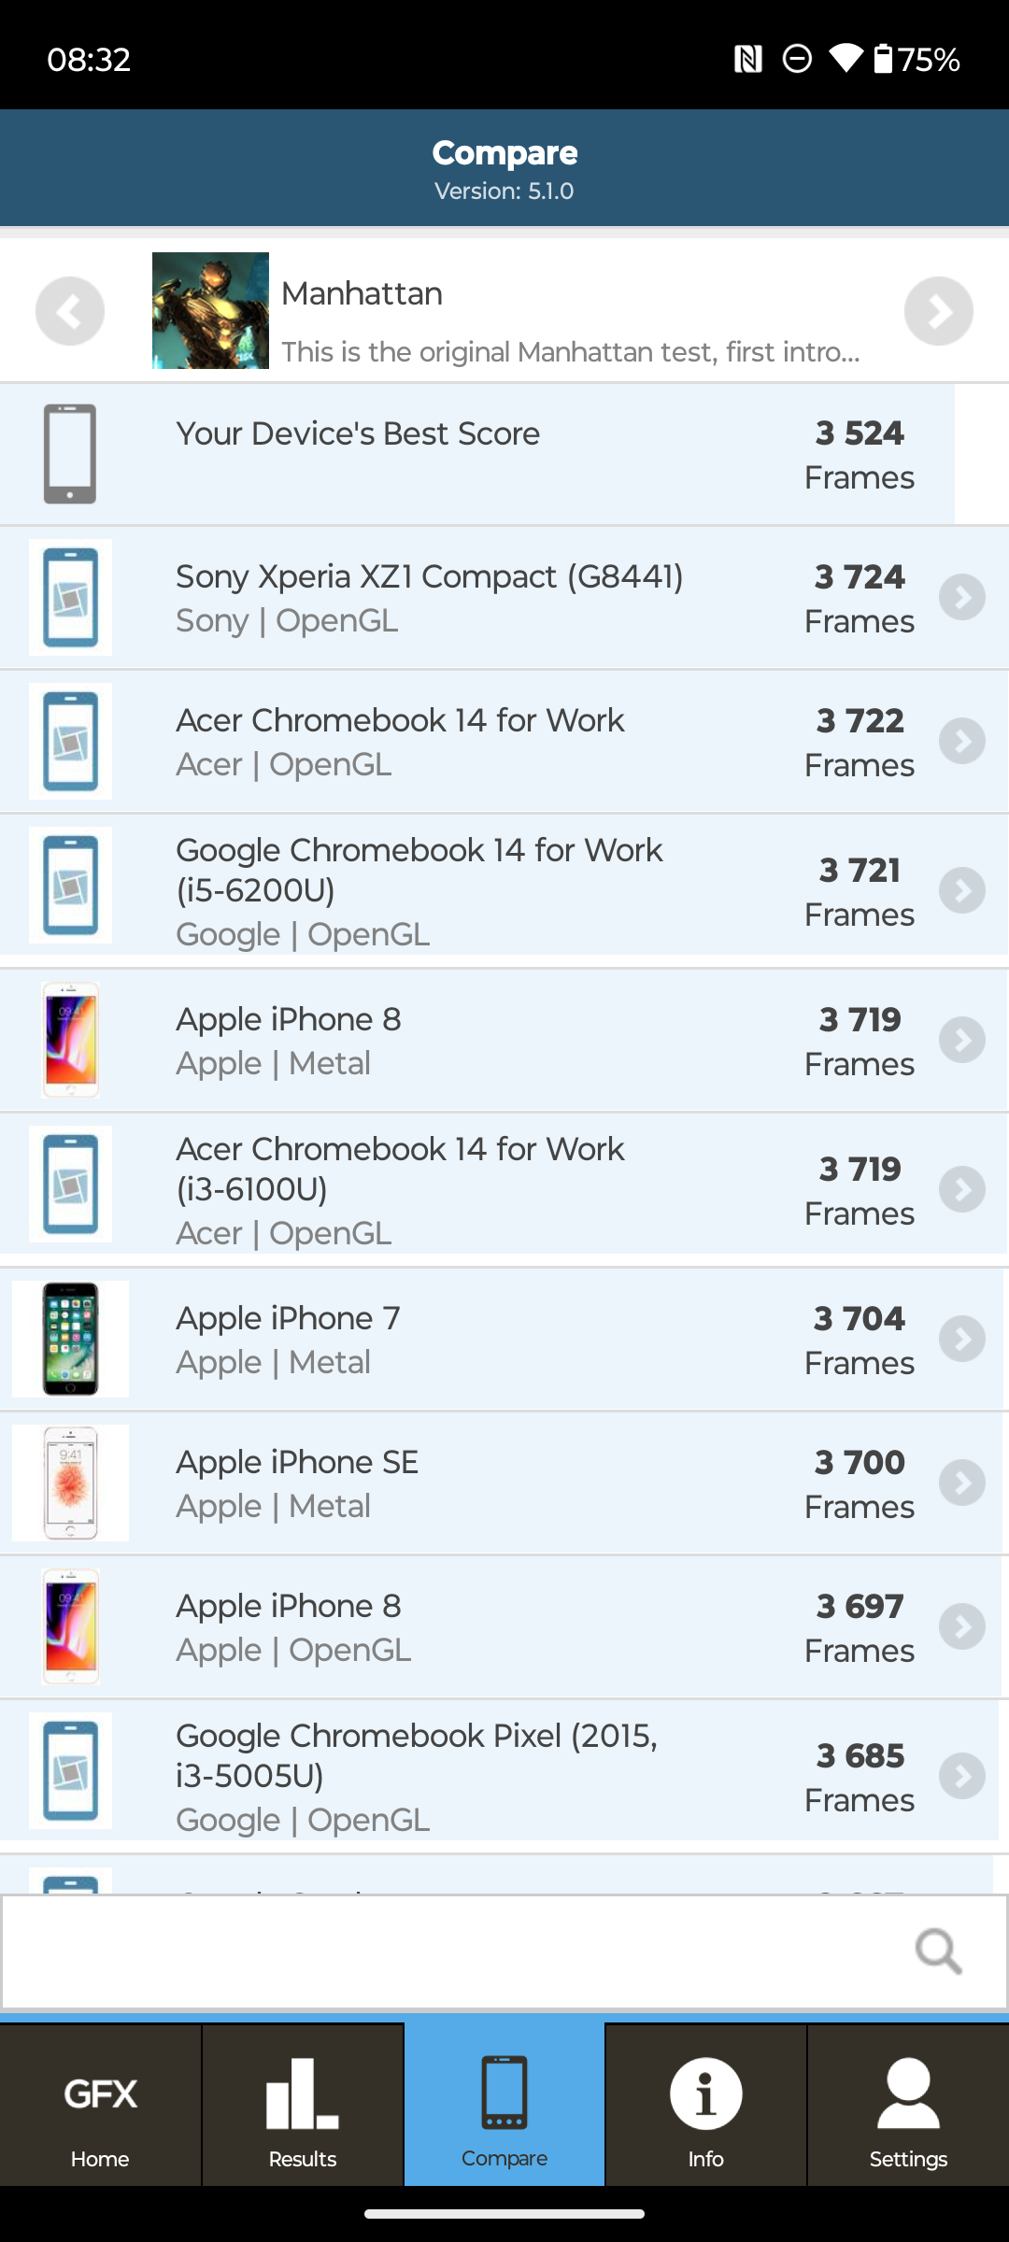Click the device search input field

pos(448,1951)
